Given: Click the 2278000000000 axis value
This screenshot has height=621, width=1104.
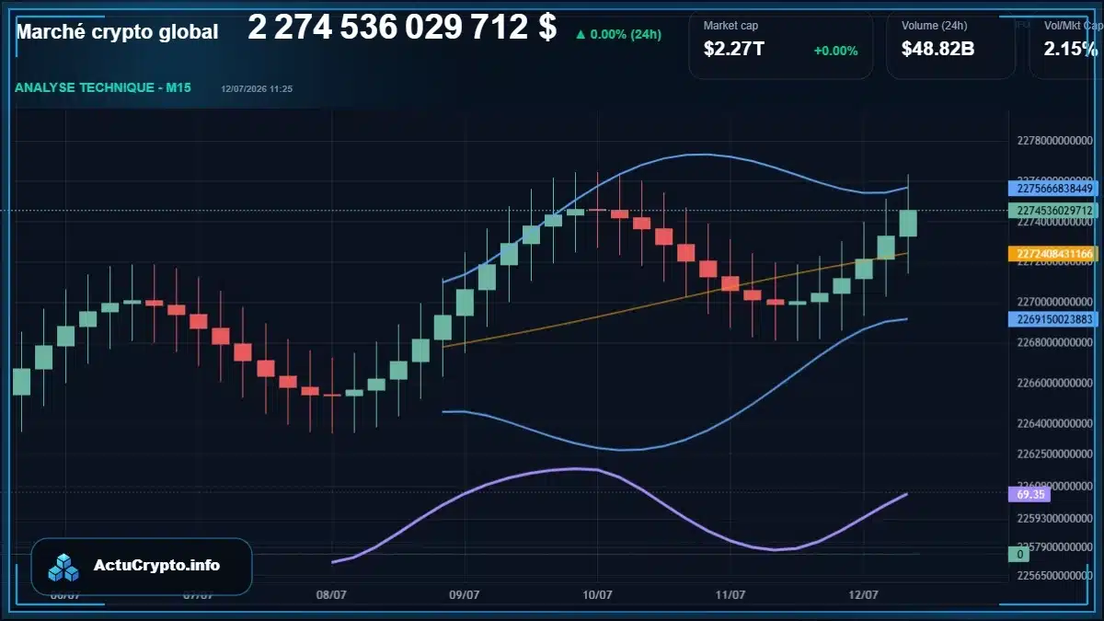Looking at the screenshot, I should 1054,142.
